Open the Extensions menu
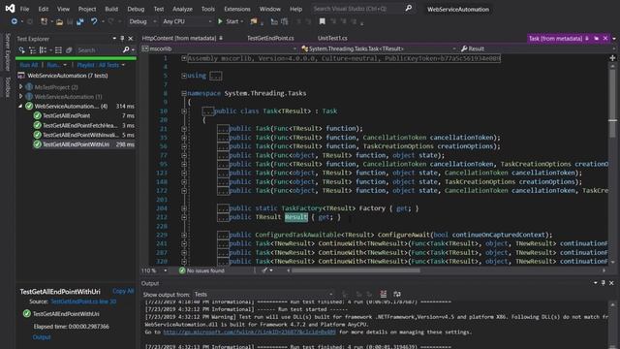620x349 pixels. coord(237,9)
